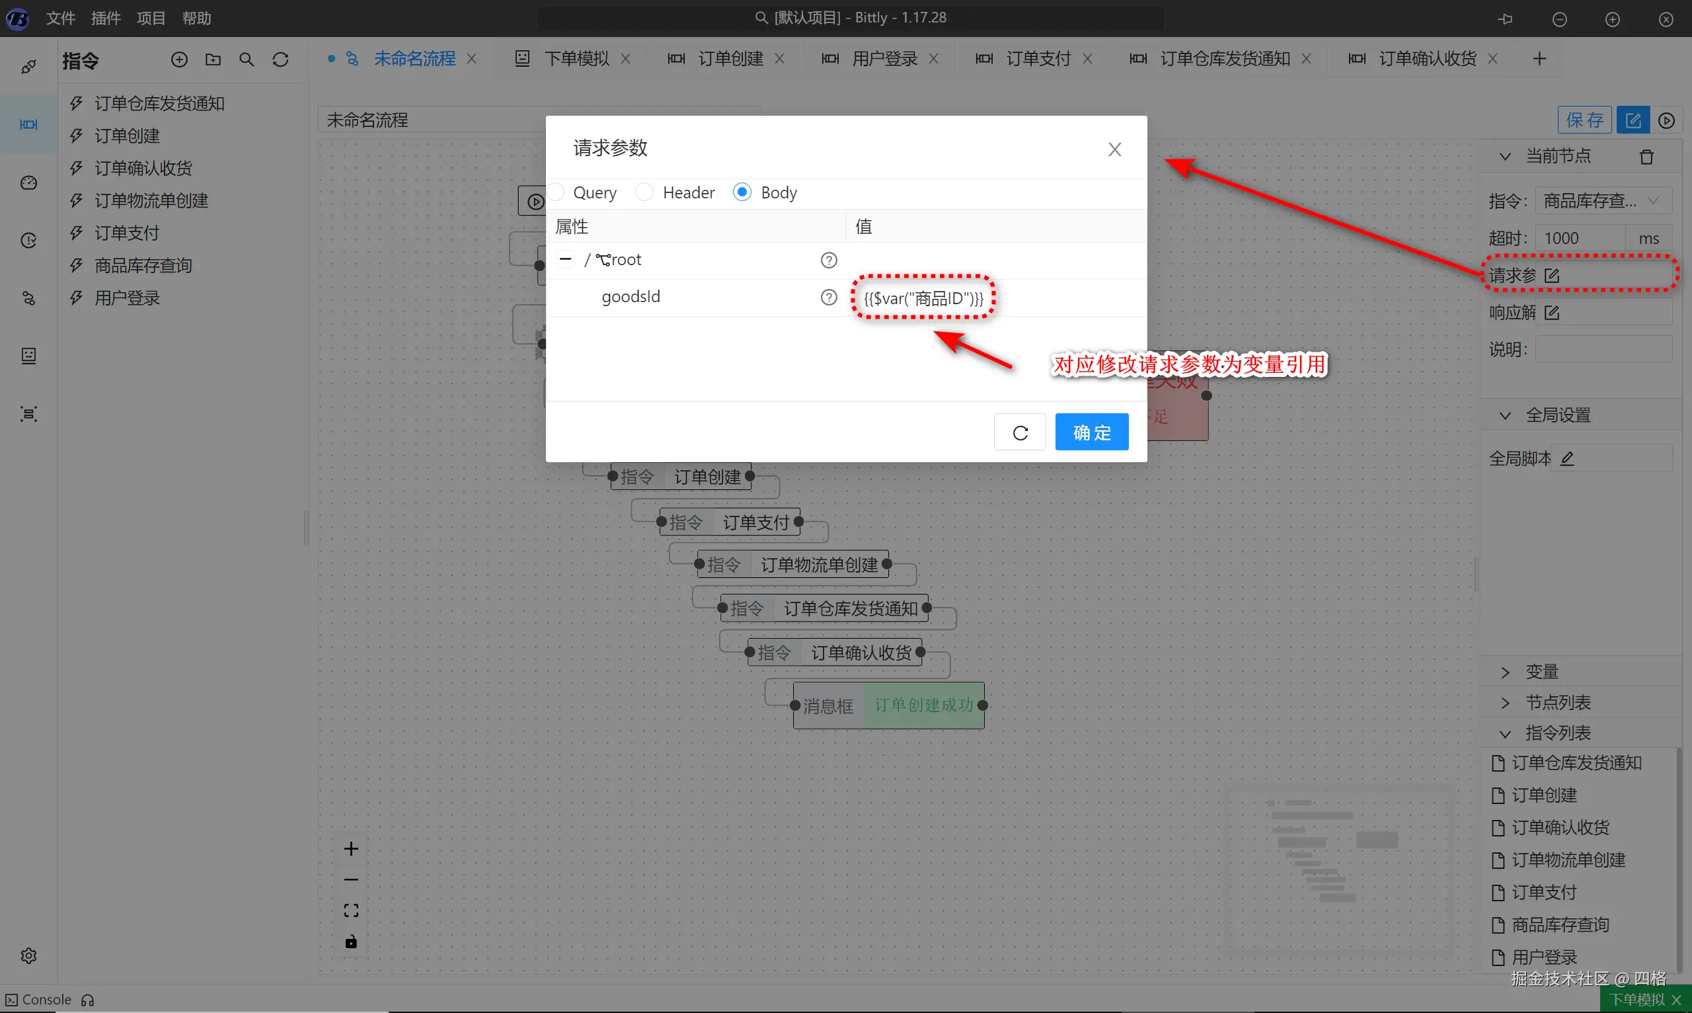Screen dimensions: 1692x1013
Task: Click the new folder icon in command panel
Action: coord(213,60)
